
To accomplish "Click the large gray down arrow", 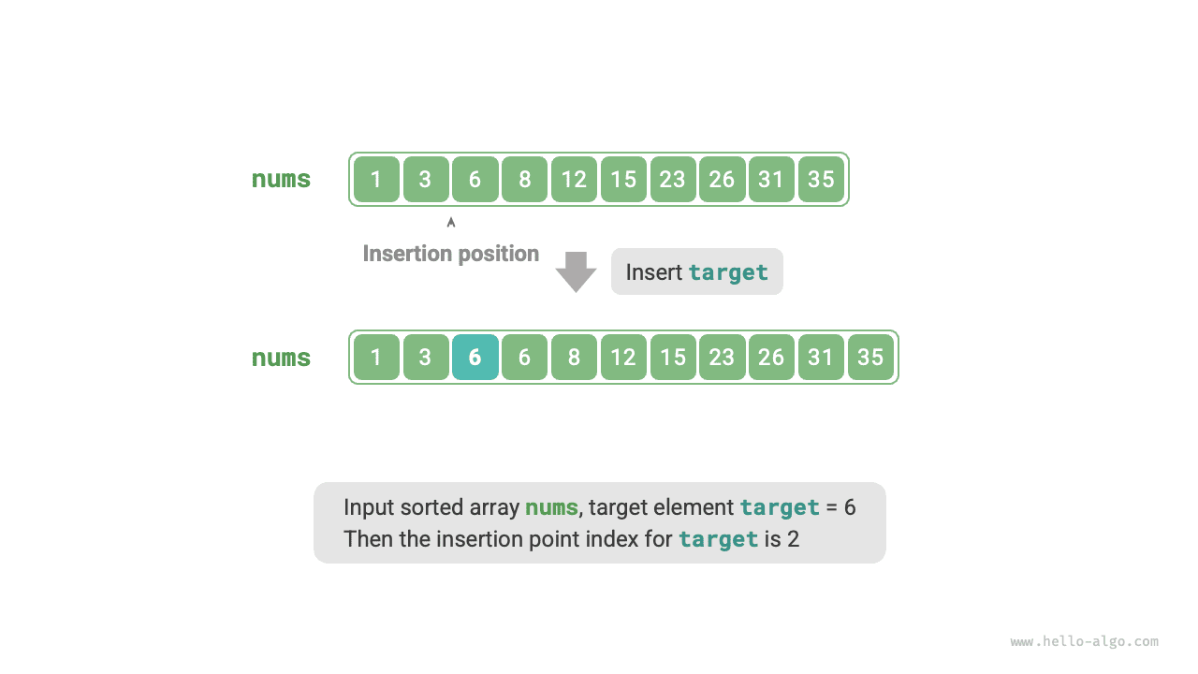I will 576,271.
